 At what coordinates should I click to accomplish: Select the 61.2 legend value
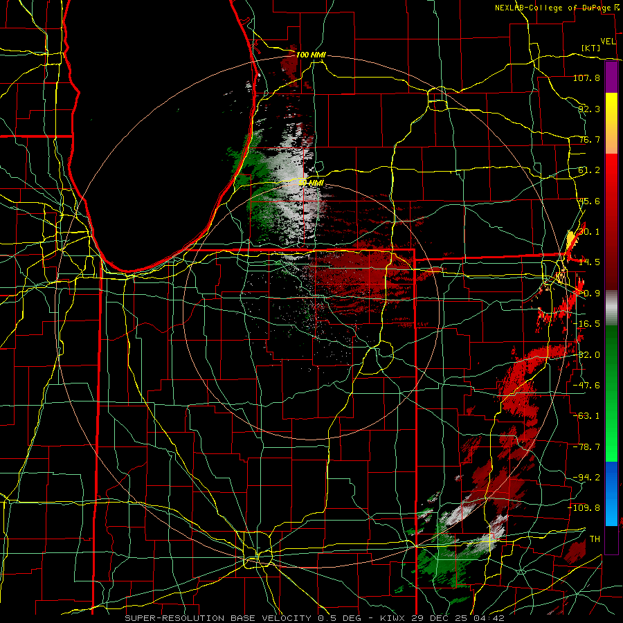pos(589,170)
